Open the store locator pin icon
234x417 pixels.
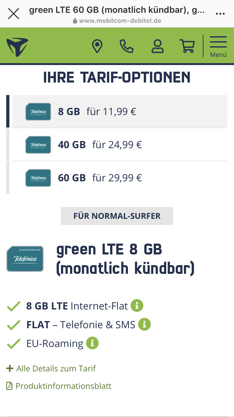pyautogui.click(x=97, y=46)
